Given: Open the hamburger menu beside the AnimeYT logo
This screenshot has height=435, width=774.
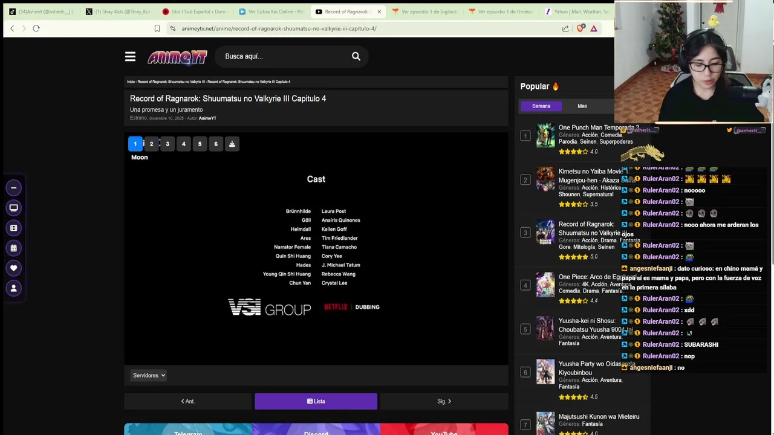Looking at the screenshot, I should pos(130,56).
